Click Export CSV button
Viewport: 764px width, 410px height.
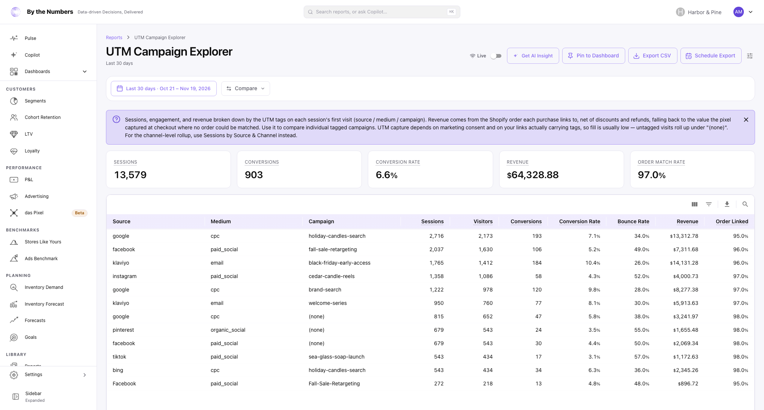coord(652,56)
